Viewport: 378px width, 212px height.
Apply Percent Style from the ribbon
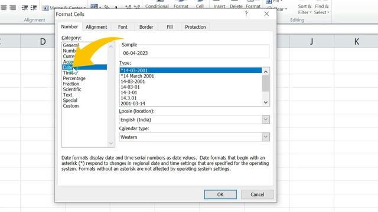(107, 7)
